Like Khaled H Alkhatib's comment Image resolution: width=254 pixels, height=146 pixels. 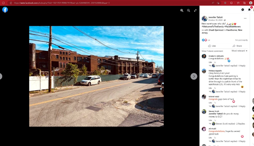click(x=210, y=62)
